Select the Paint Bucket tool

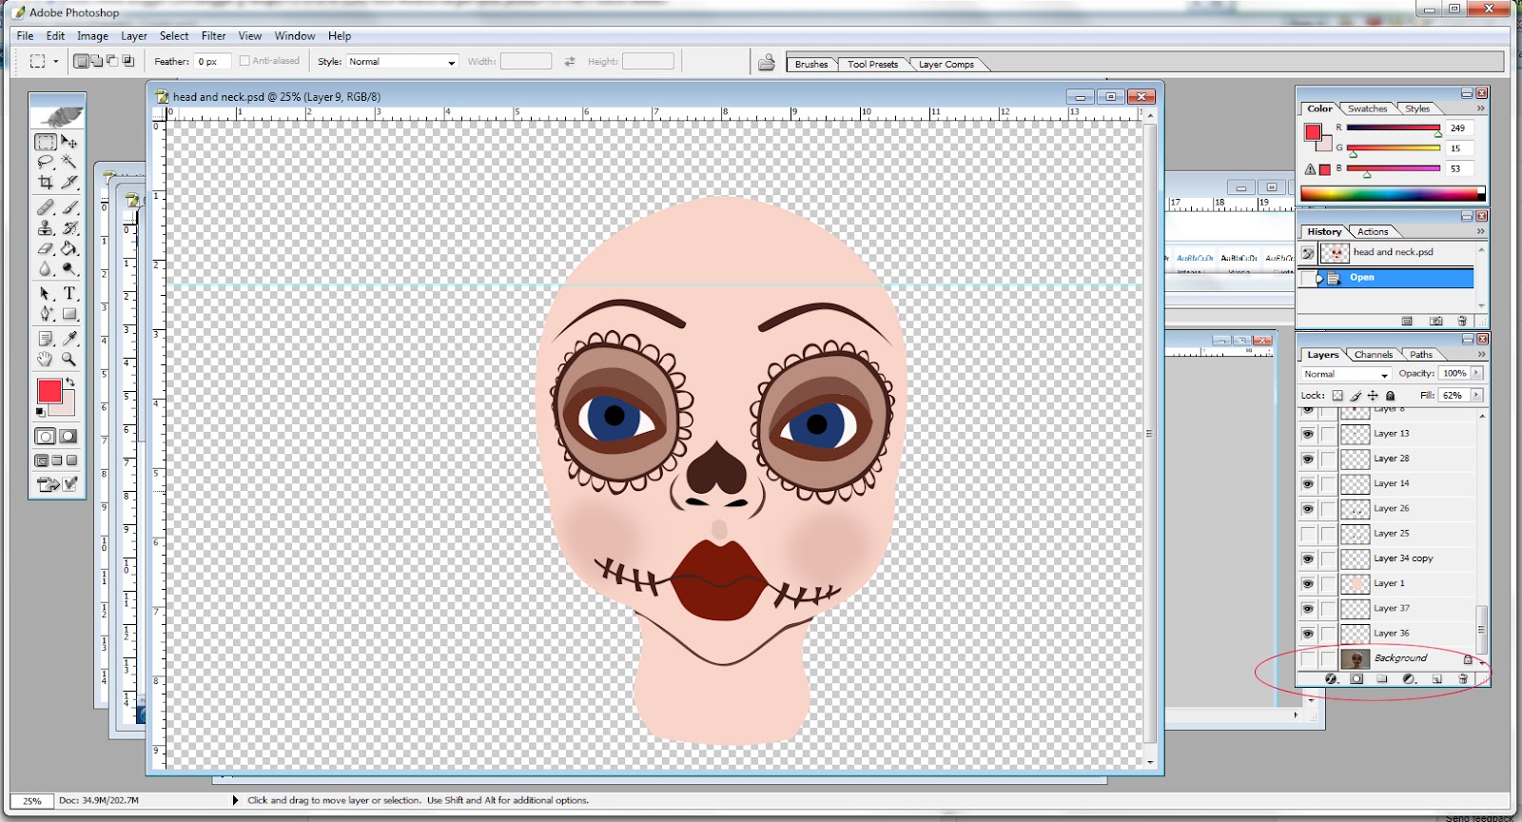[69, 248]
